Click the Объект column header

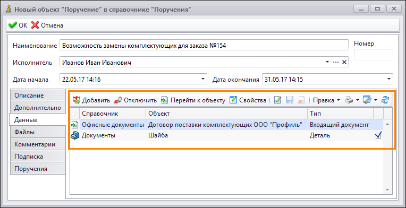click(x=227, y=114)
